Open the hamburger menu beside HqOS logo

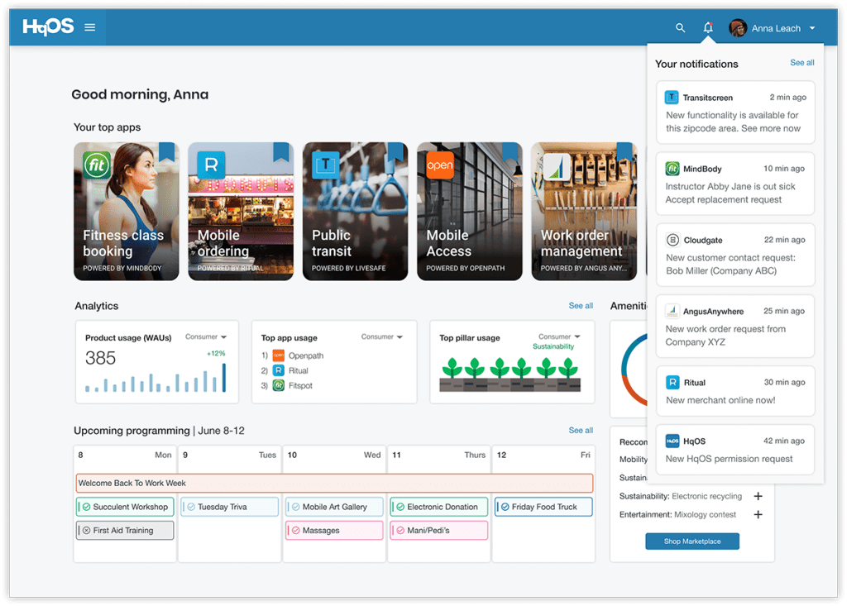click(90, 28)
